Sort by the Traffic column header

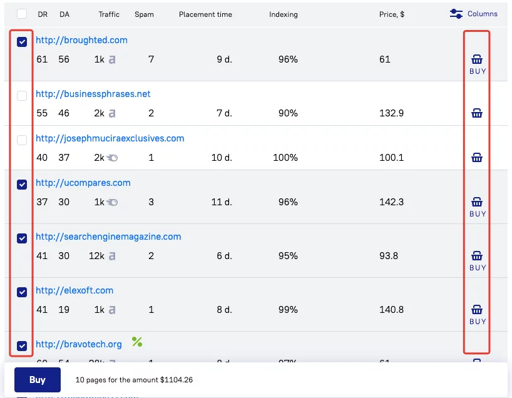[x=109, y=14]
